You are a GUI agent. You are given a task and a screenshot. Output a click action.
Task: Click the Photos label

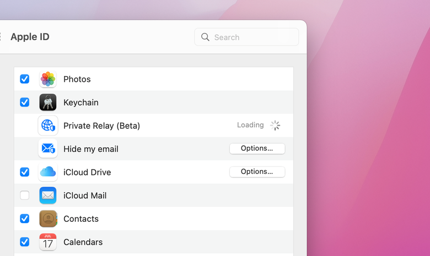(x=77, y=79)
